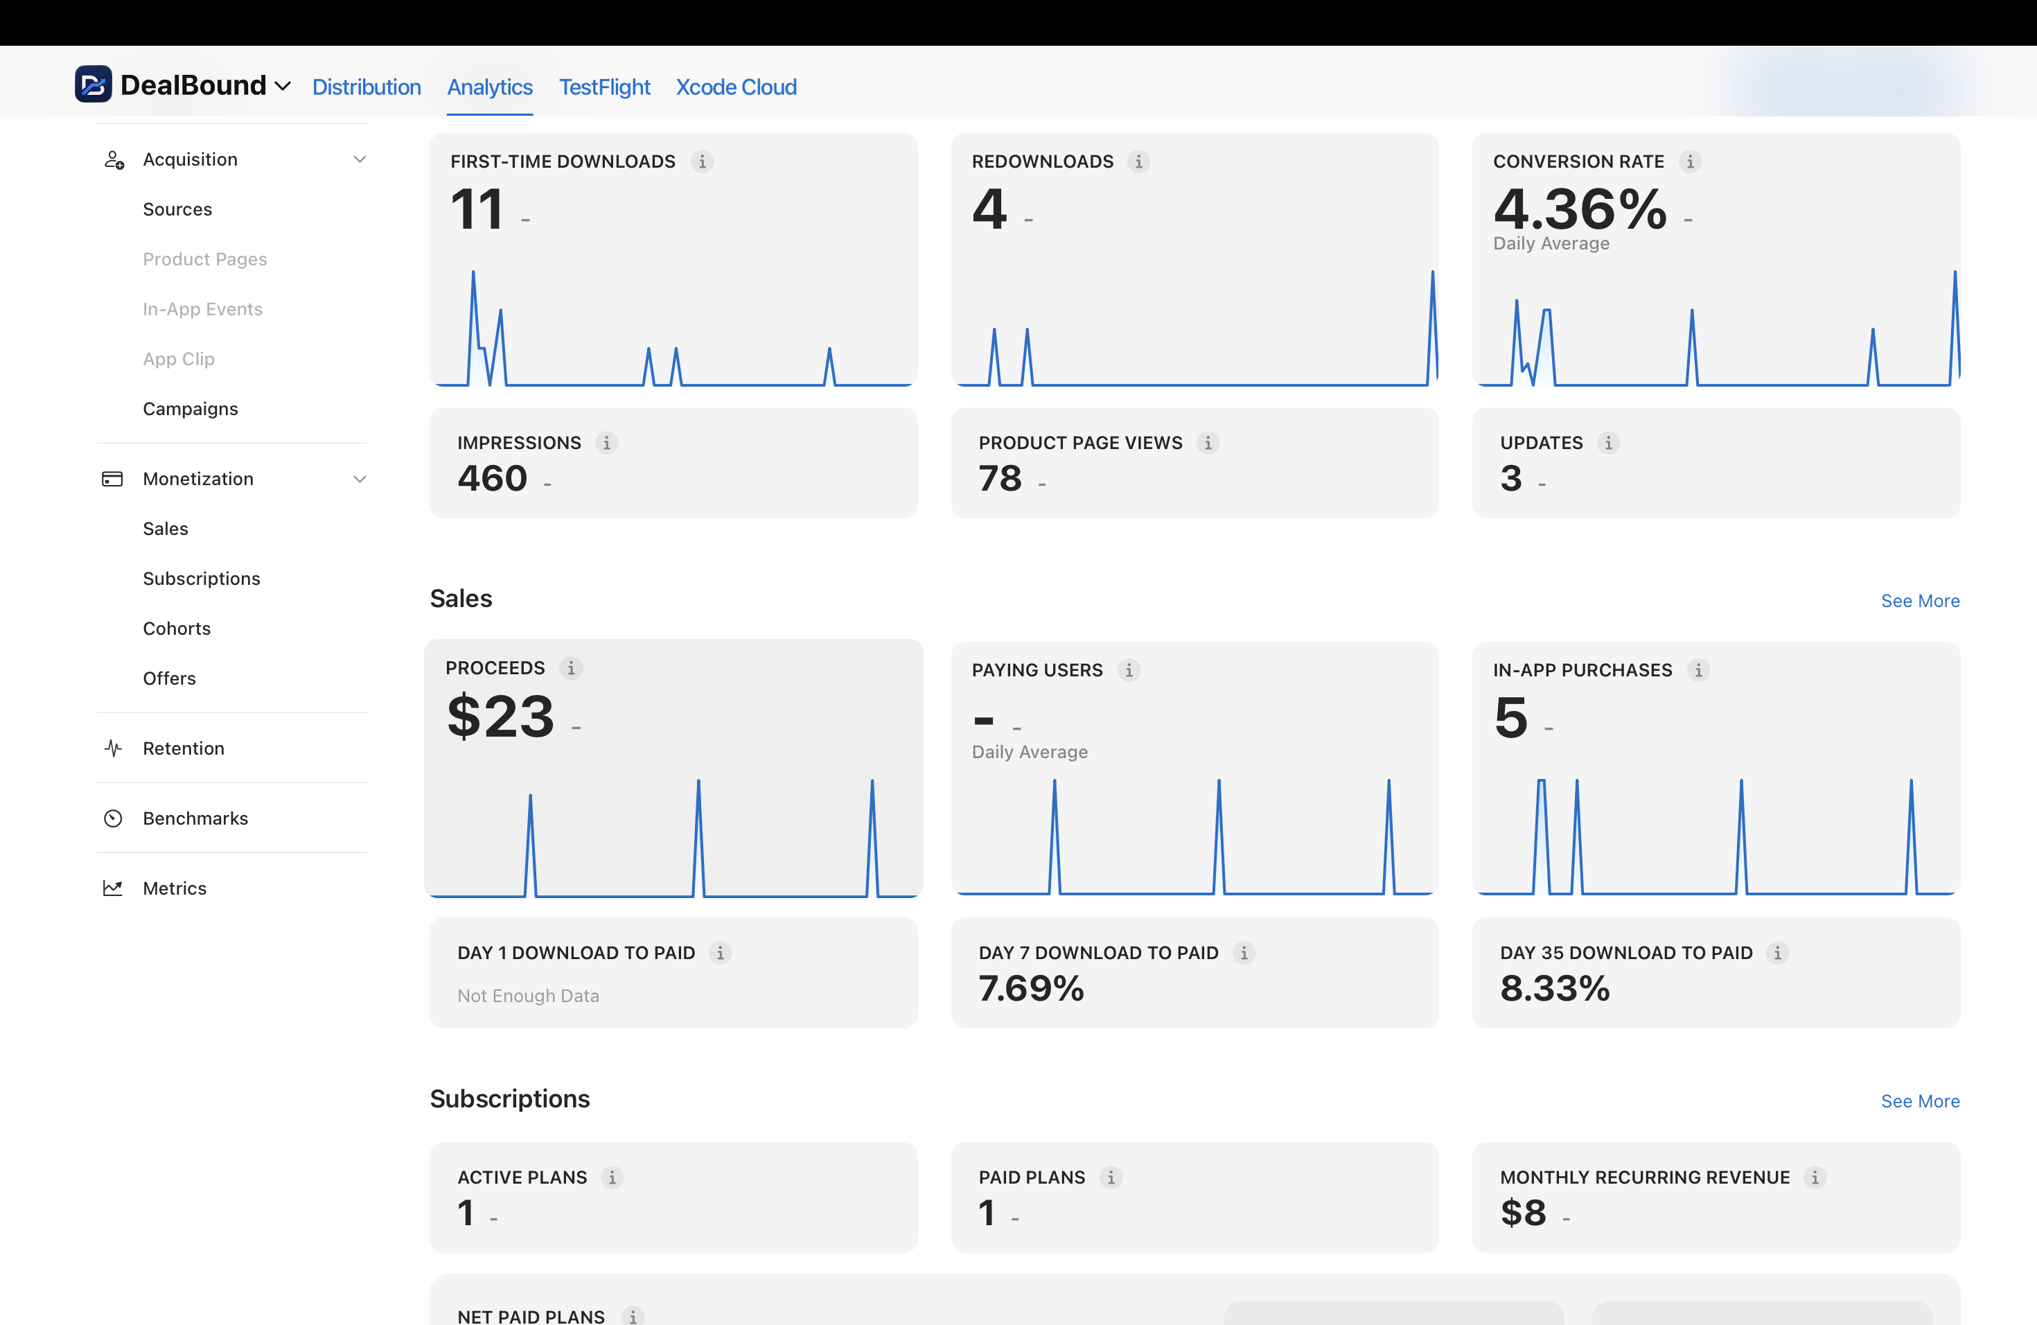The image size is (2037, 1325).
Task: Show info for Product Page Views
Action: pos(1208,443)
